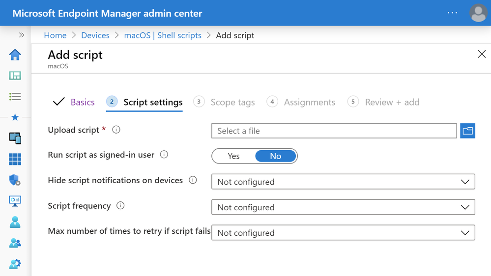Show info for Run script as signed-in user

coord(164,155)
